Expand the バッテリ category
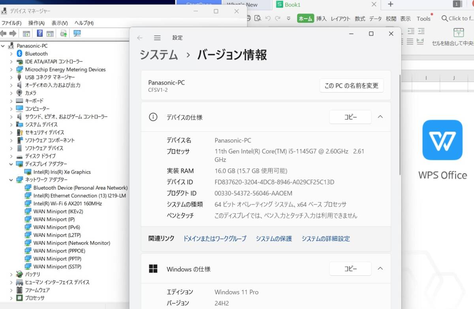The height and width of the screenshot is (309, 474). (11, 274)
